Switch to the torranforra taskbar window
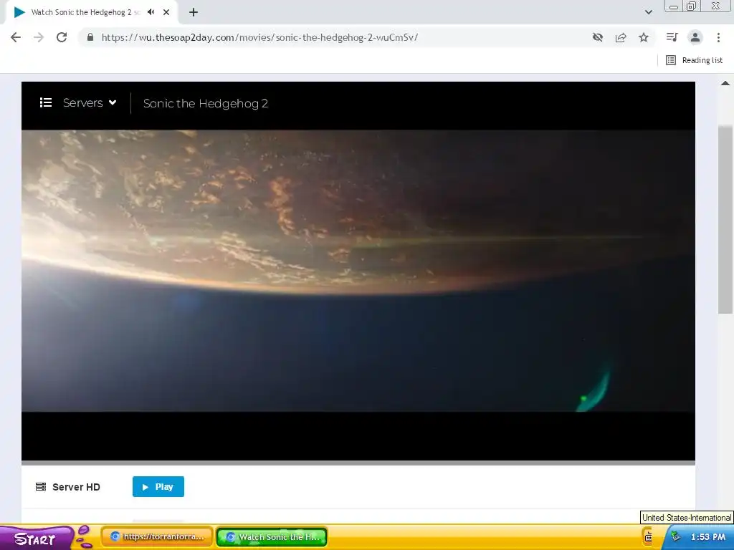This screenshot has width=734, height=550. pos(157,537)
